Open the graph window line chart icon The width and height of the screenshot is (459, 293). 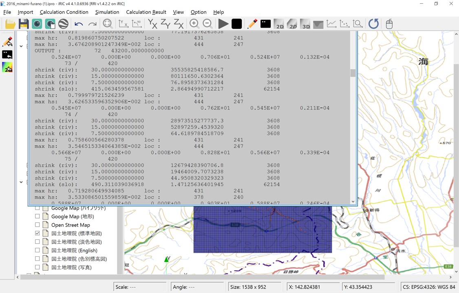[331, 24]
